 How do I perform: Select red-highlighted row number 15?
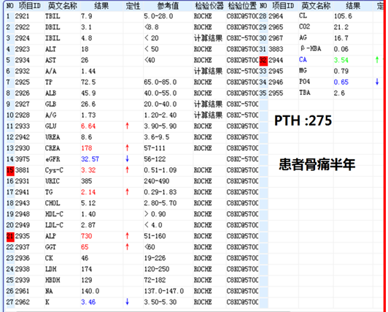point(10,170)
